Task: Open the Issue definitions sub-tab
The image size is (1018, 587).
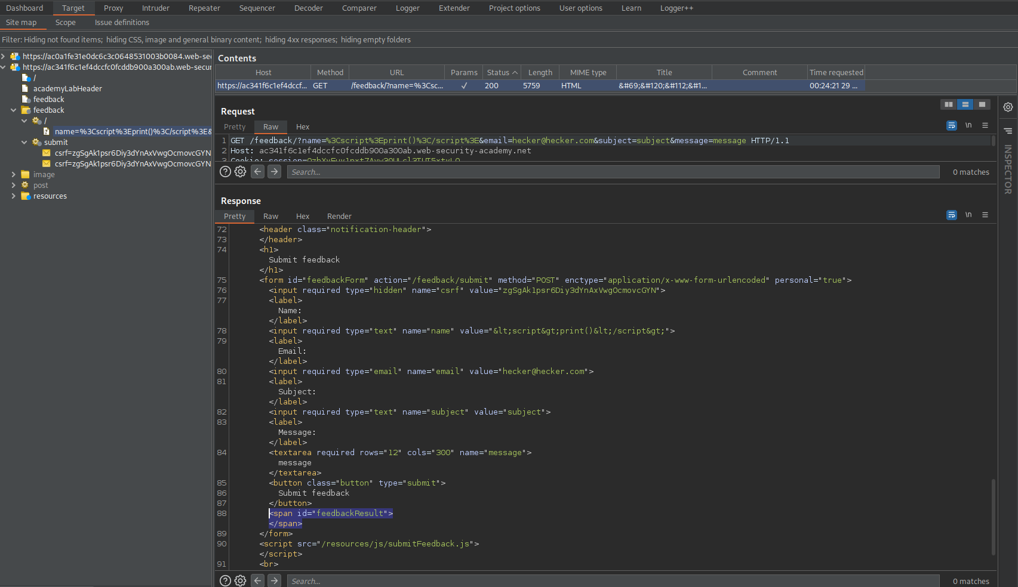Action: pos(122,23)
